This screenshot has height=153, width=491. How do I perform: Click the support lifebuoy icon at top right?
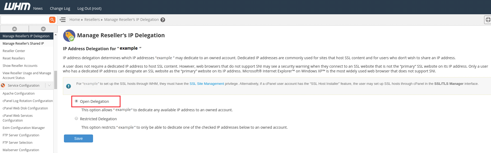tap(488, 20)
